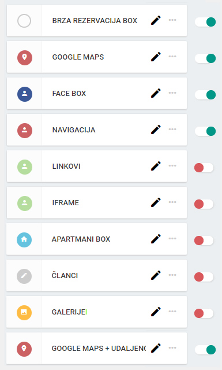Edit Linkovi with its pencil icon
This screenshot has height=370, width=222.
click(x=156, y=166)
